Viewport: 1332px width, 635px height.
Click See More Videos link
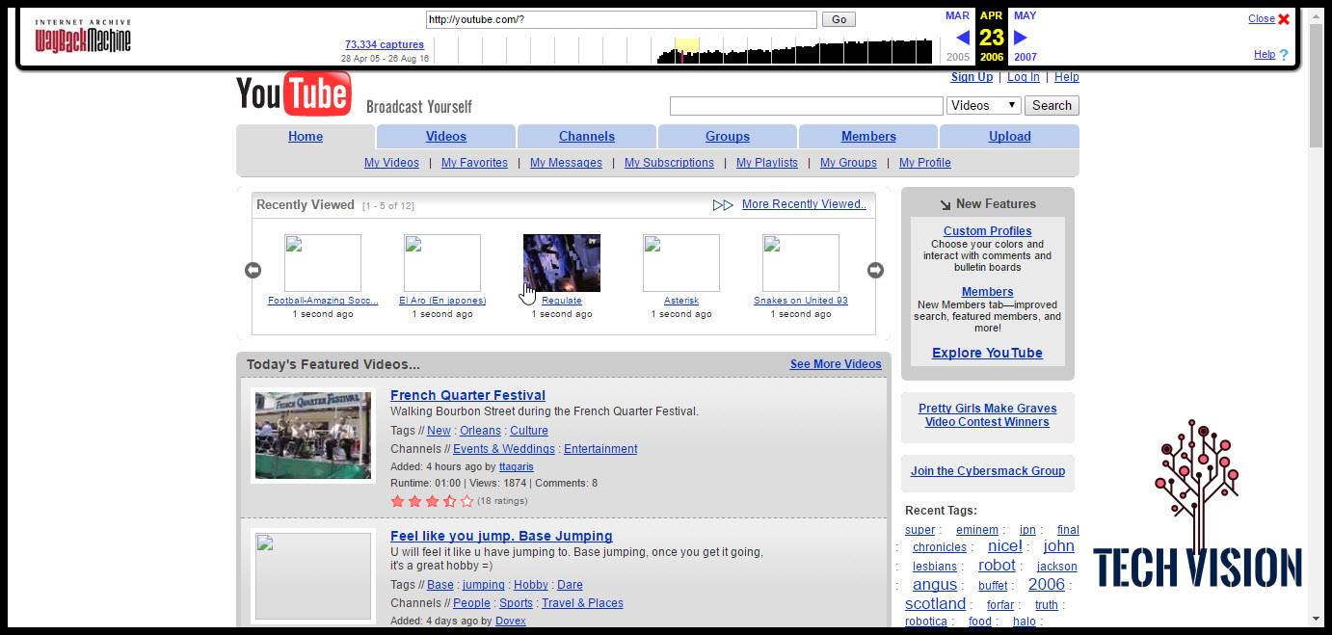pyautogui.click(x=836, y=364)
